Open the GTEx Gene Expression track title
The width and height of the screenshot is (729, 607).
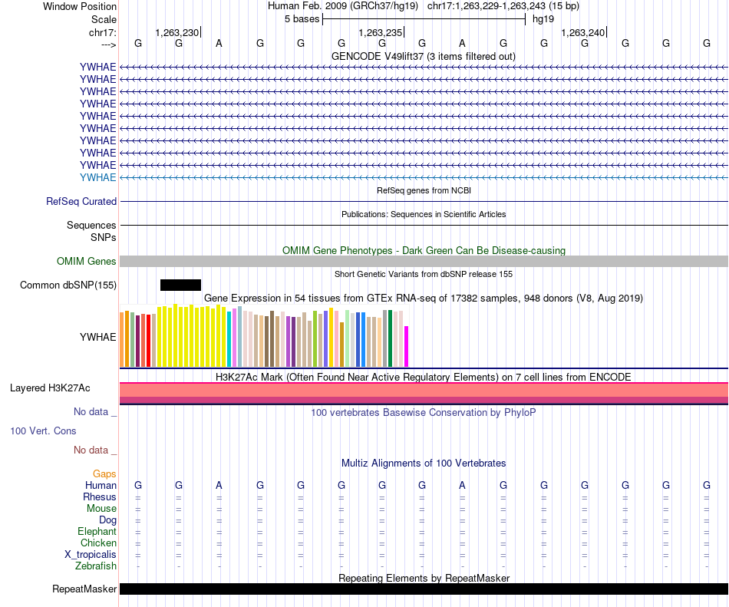click(x=424, y=298)
